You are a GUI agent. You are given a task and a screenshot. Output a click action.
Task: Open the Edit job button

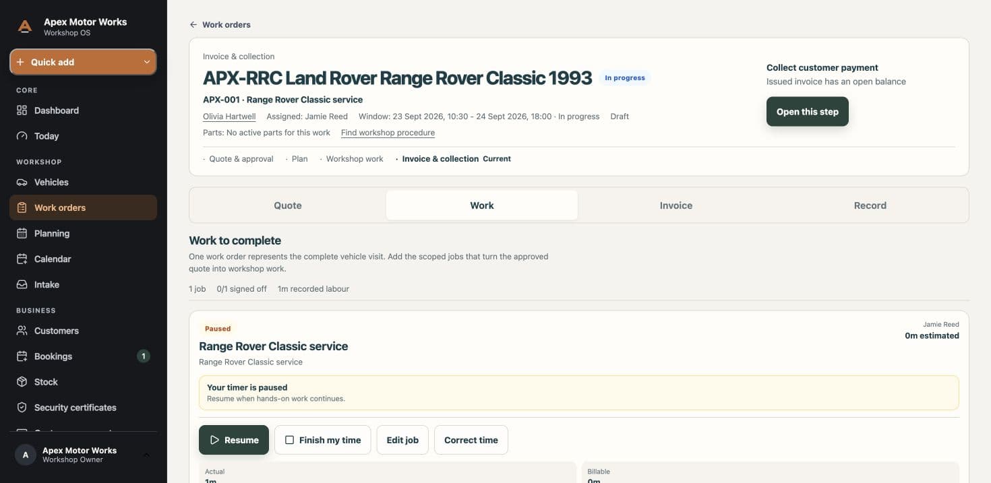pyautogui.click(x=402, y=440)
